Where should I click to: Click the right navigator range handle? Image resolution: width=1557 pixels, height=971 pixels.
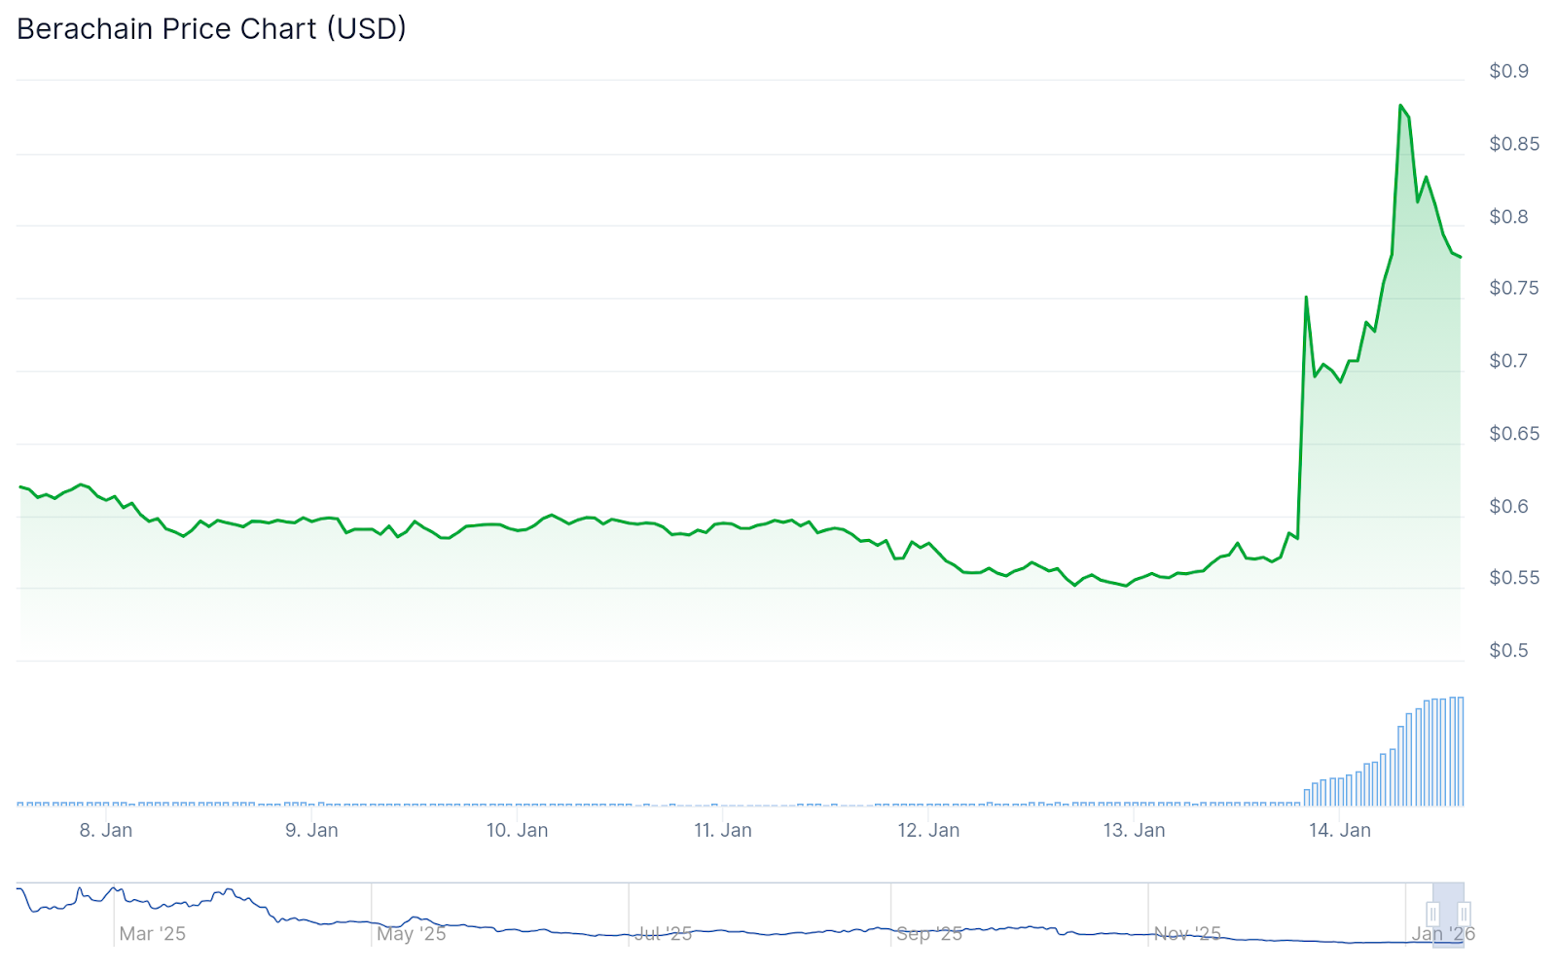1464,914
